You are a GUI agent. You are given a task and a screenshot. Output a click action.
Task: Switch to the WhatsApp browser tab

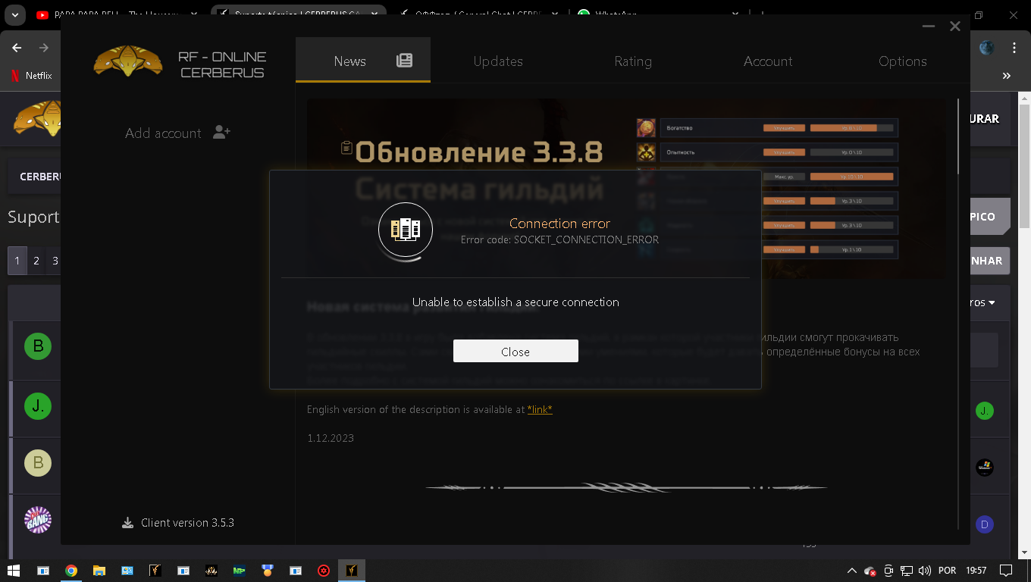coord(660,14)
